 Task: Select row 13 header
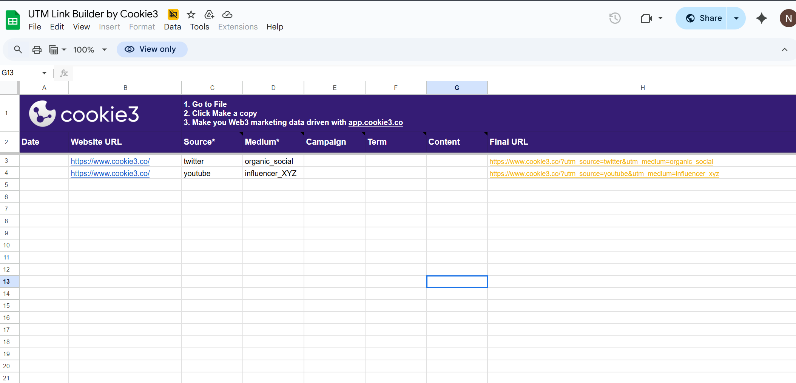pos(9,281)
